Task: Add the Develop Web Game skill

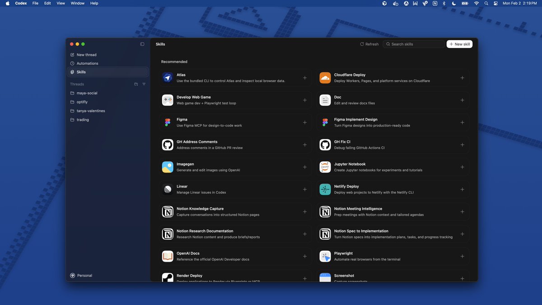Action: (305, 100)
